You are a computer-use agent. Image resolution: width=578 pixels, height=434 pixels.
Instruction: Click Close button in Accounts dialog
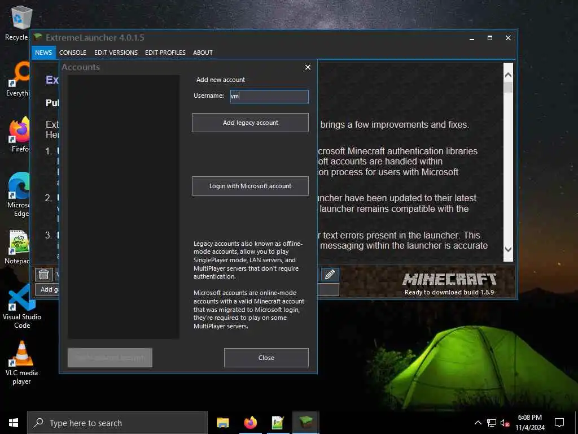tap(266, 358)
